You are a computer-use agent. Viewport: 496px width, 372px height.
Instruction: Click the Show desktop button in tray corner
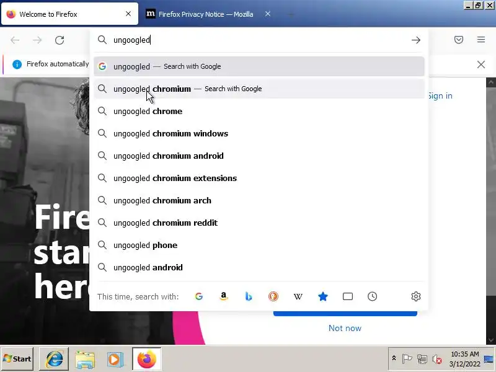[489, 359]
